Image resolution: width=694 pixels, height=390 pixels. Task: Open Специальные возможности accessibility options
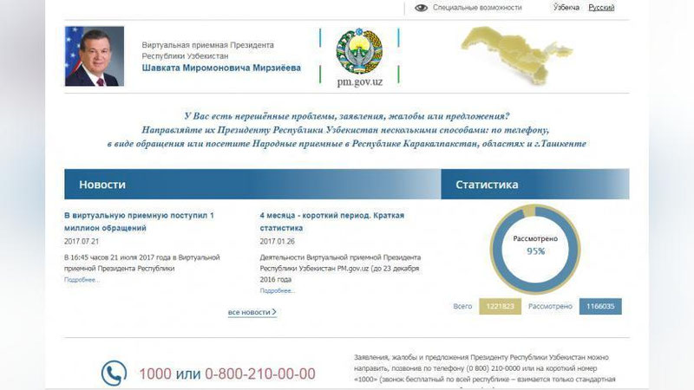point(477,8)
